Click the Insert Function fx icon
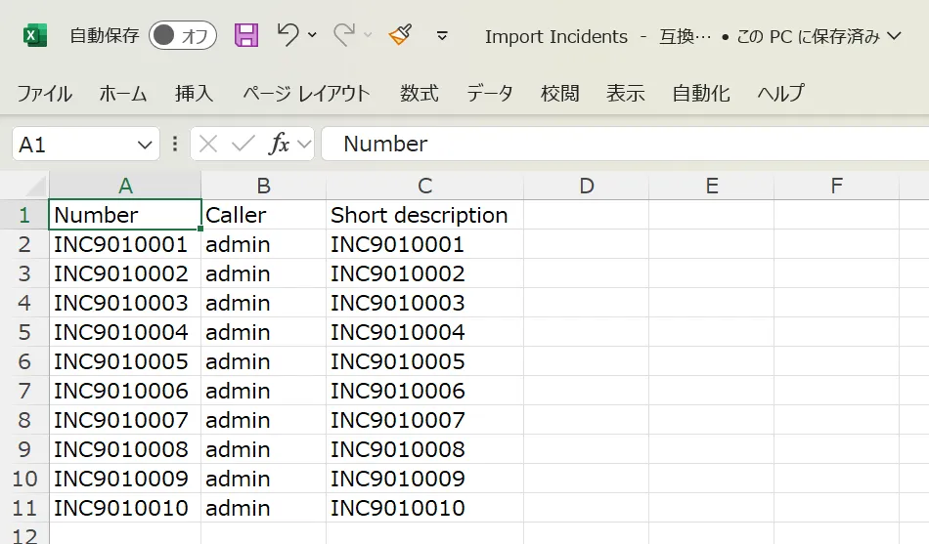Viewport: 929px width, 544px height. pos(279,144)
